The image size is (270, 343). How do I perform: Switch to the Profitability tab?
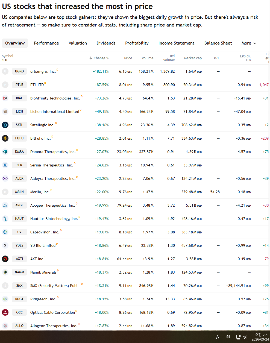(137, 43)
